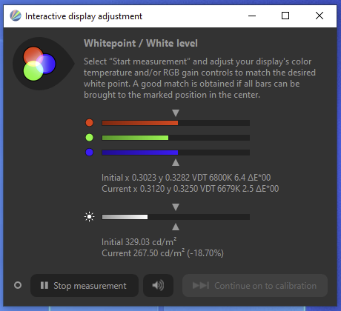Click the down arrow marker above RGB bars
This screenshot has height=311, width=341.
tap(176, 113)
